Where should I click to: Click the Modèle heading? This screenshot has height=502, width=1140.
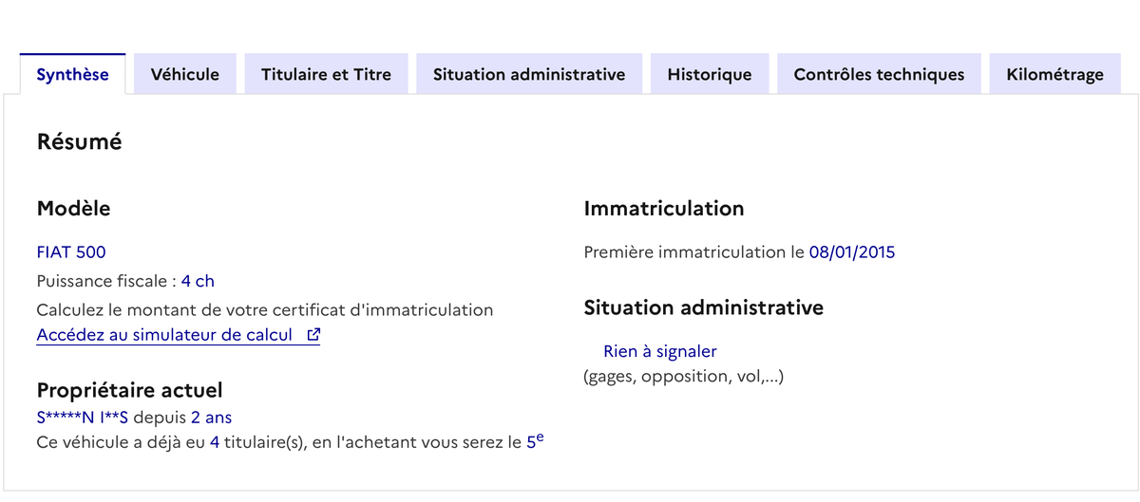click(73, 209)
